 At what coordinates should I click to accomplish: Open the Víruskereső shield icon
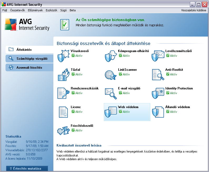point(63,56)
